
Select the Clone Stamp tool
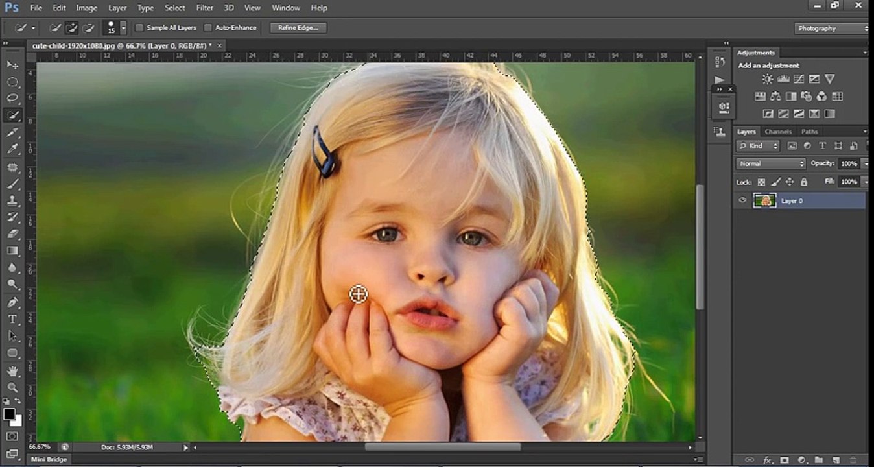12,200
